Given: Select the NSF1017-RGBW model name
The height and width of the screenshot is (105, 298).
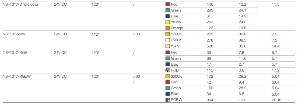Looking at the screenshot, I should [x=17, y=76].
